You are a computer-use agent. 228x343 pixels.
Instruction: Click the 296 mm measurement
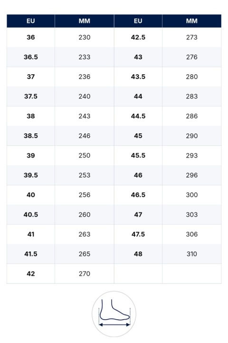coord(192,175)
